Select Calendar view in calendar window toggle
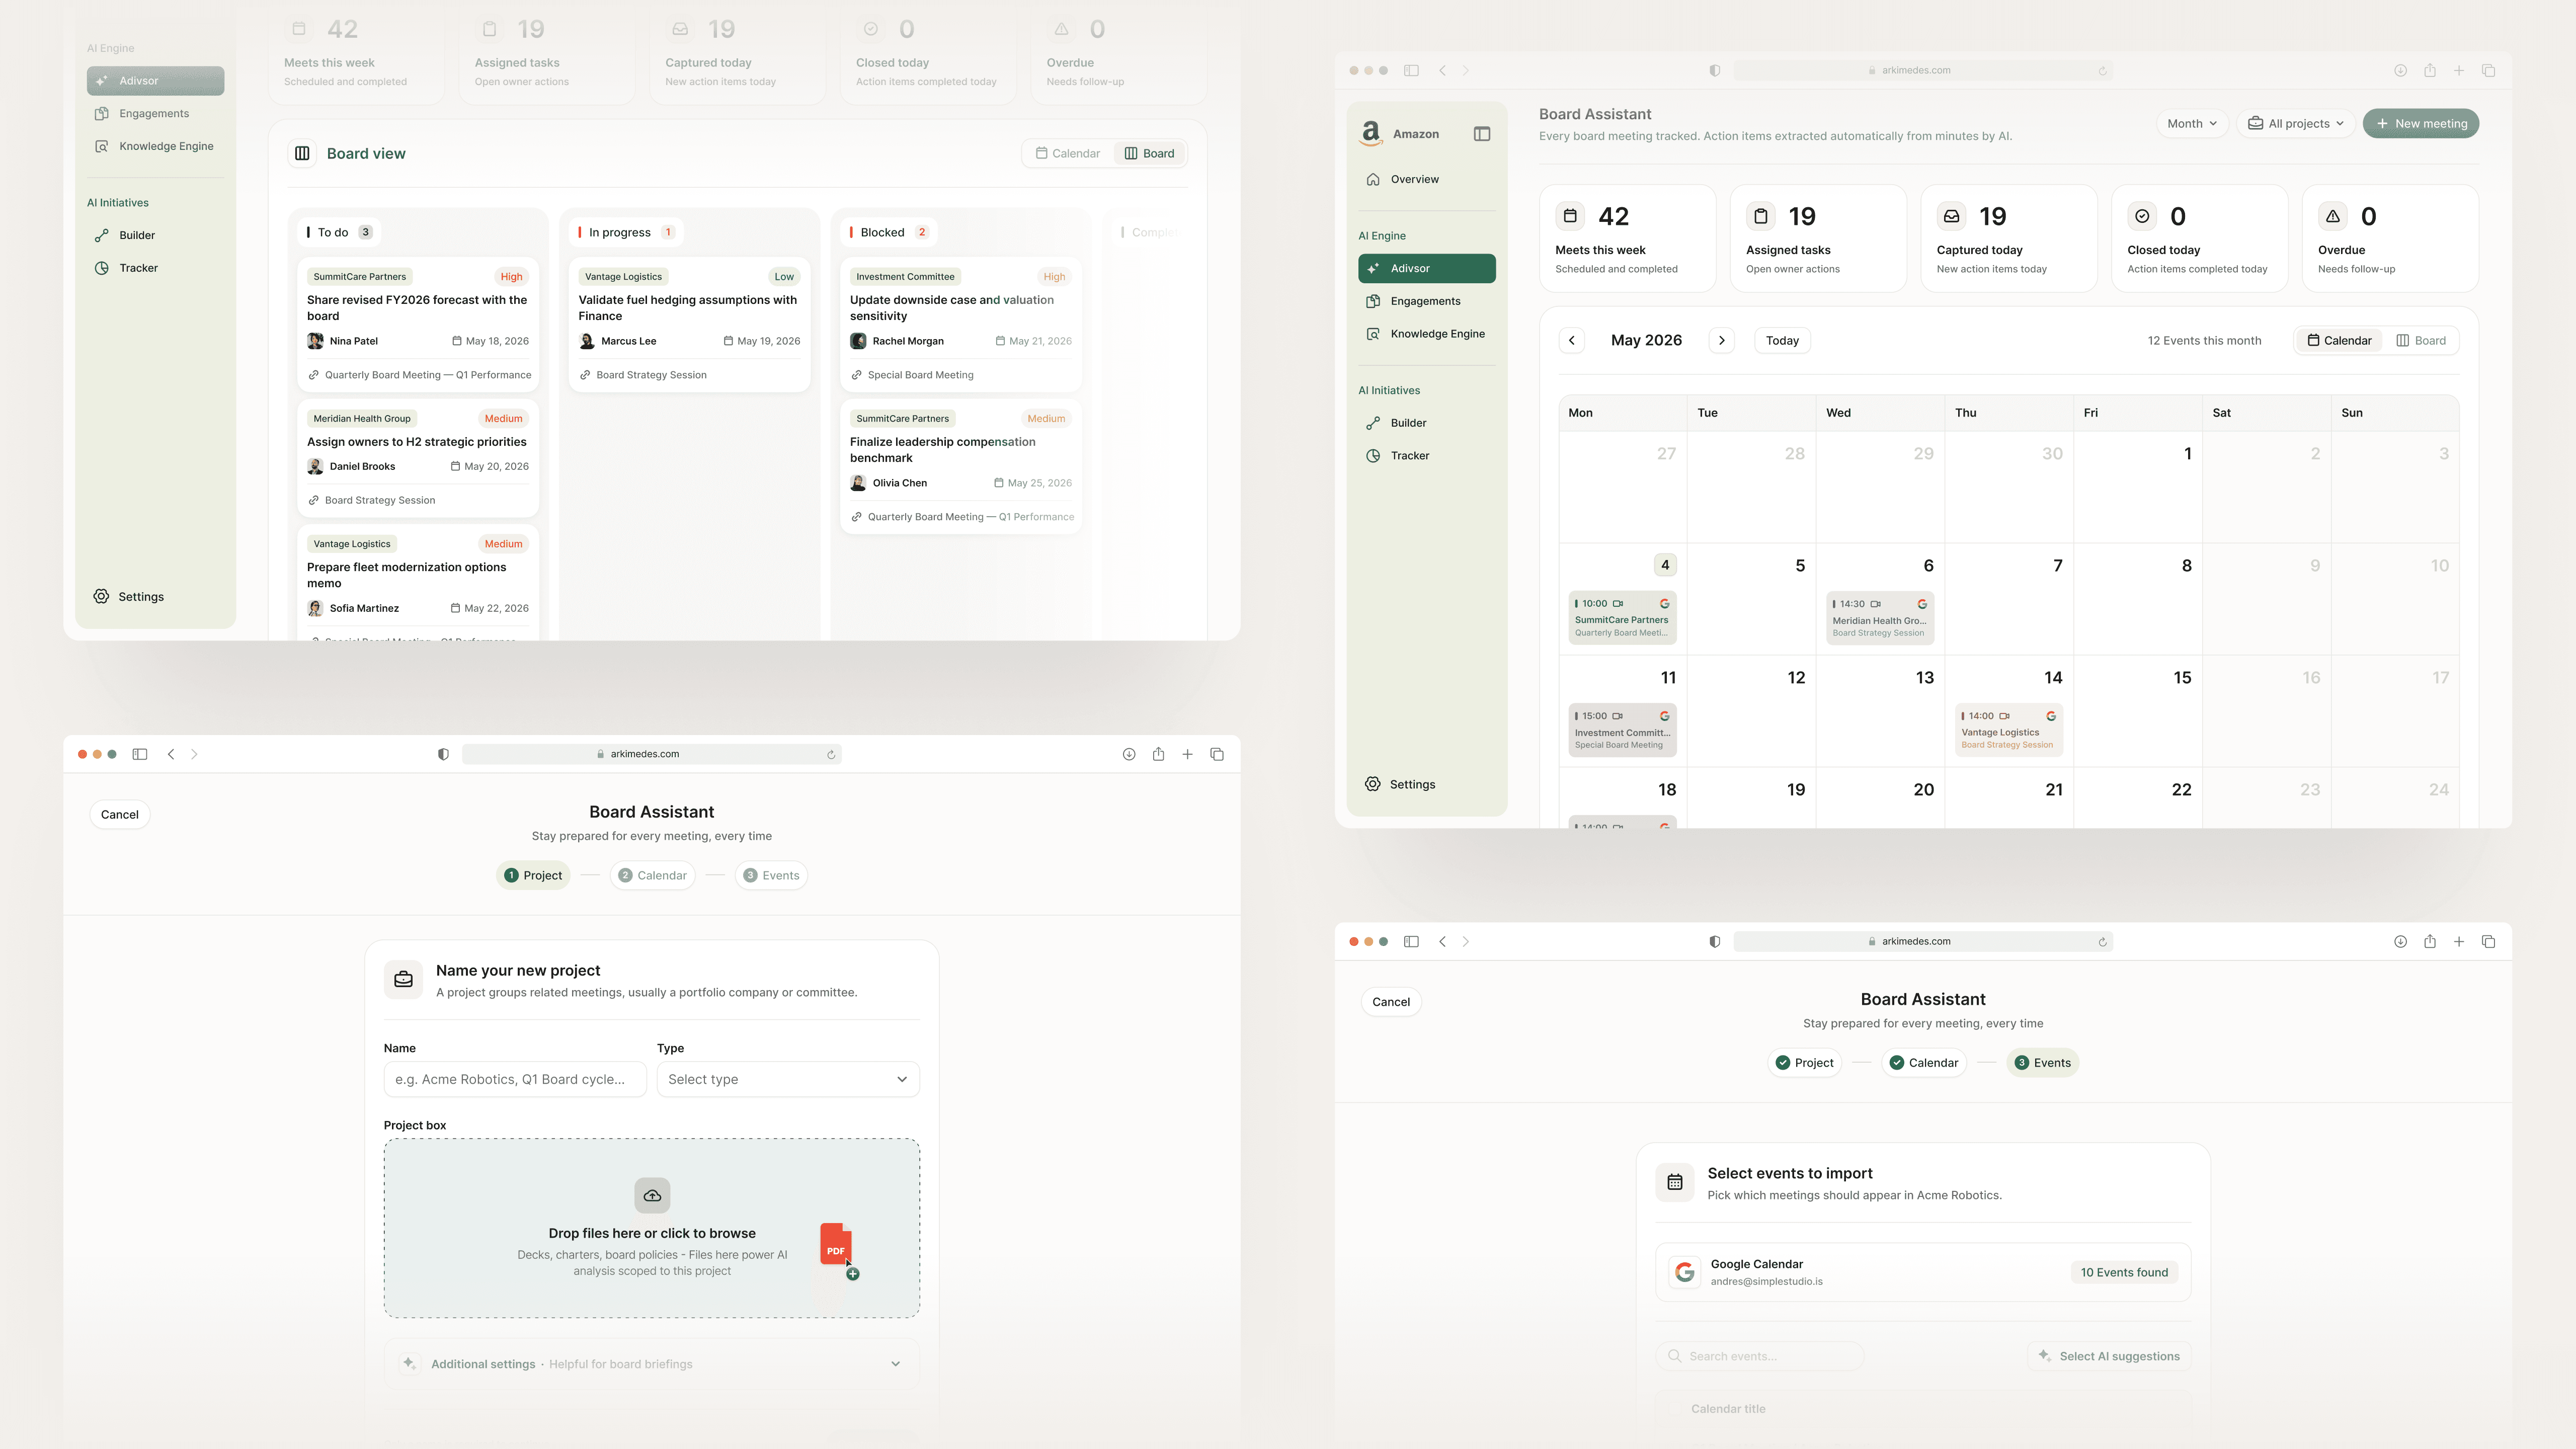Image resolution: width=2576 pixels, height=1449 pixels. [x=2339, y=341]
